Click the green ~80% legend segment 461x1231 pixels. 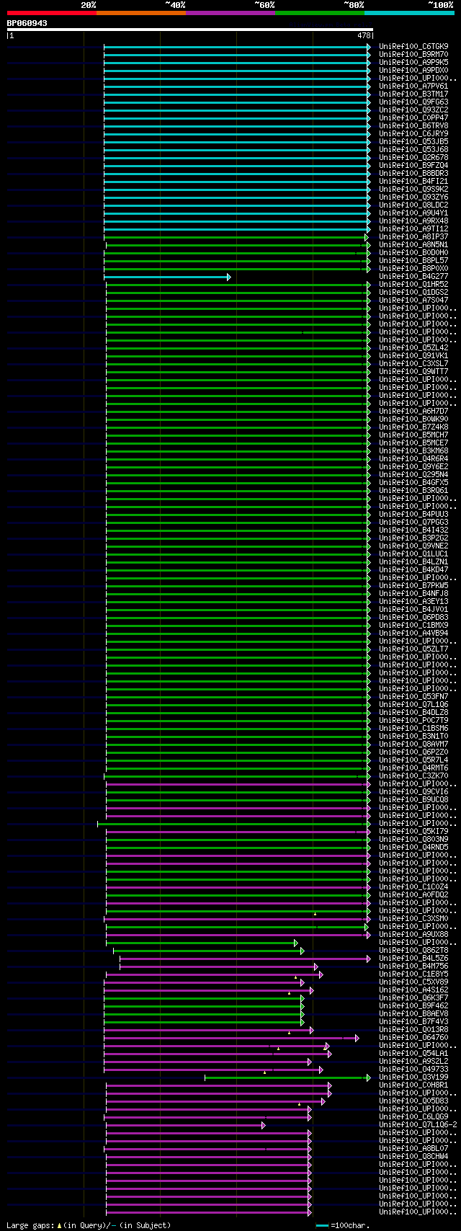tap(320, 12)
